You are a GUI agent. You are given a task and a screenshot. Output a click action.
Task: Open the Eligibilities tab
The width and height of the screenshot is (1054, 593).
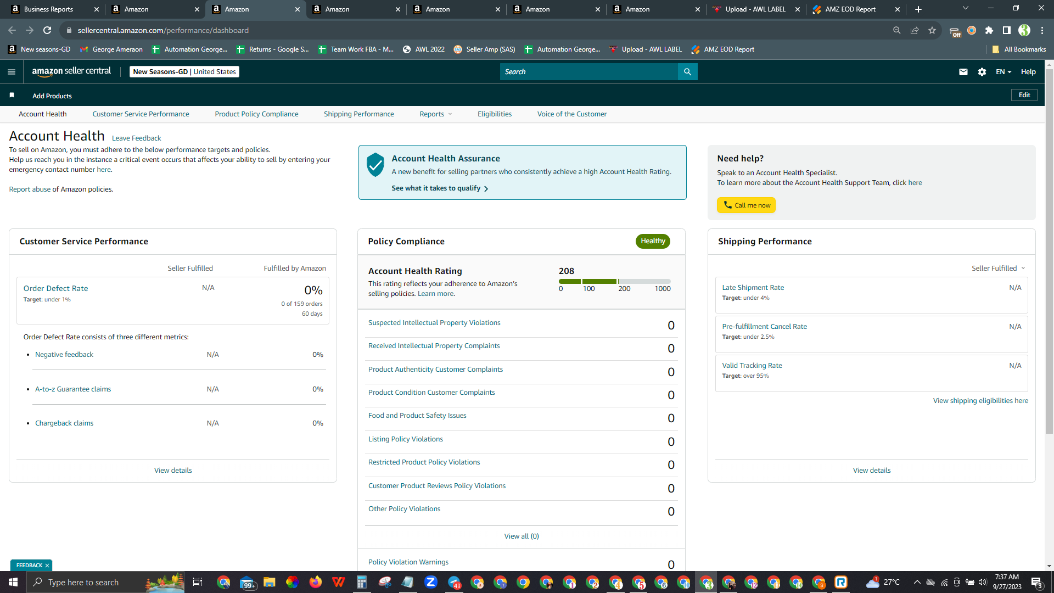coord(495,114)
